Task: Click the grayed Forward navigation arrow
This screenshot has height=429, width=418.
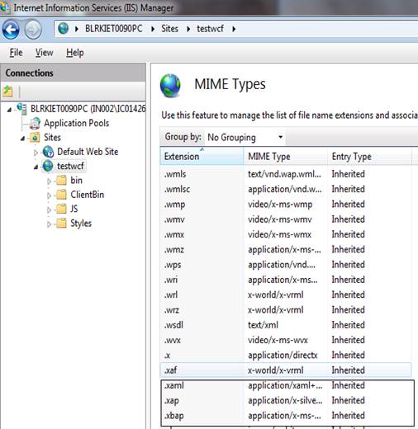Action: pyautogui.click(x=33, y=30)
